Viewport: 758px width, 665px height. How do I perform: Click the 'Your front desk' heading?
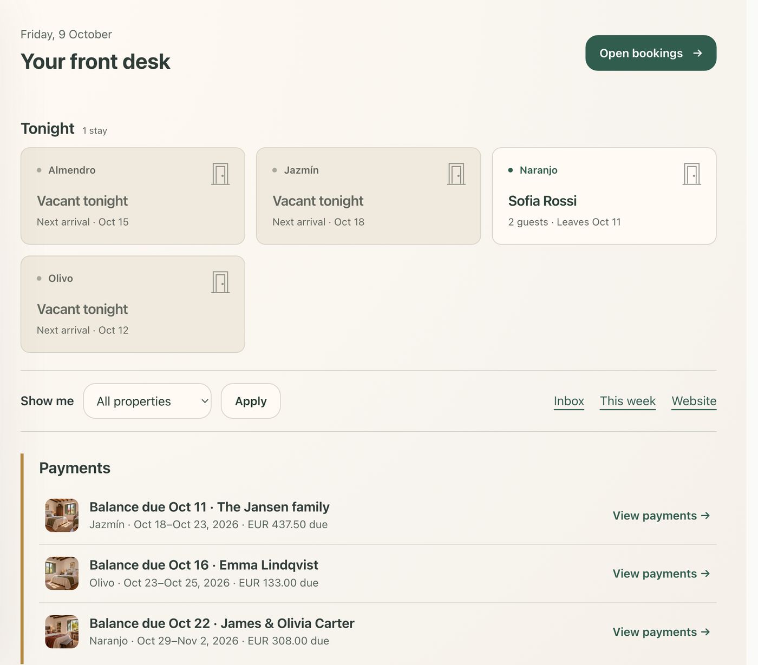click(95, 62)
